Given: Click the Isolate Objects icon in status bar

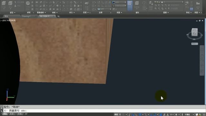Looking at the screenshot, I should tap(197, 115).
